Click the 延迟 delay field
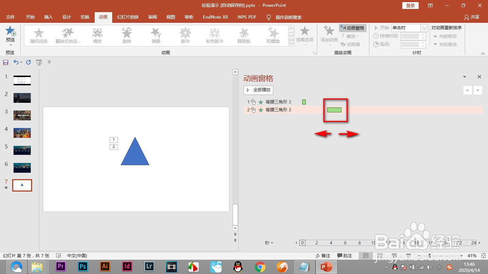Image resolution: width=488 pixels, height=274 pixels. 413,44
